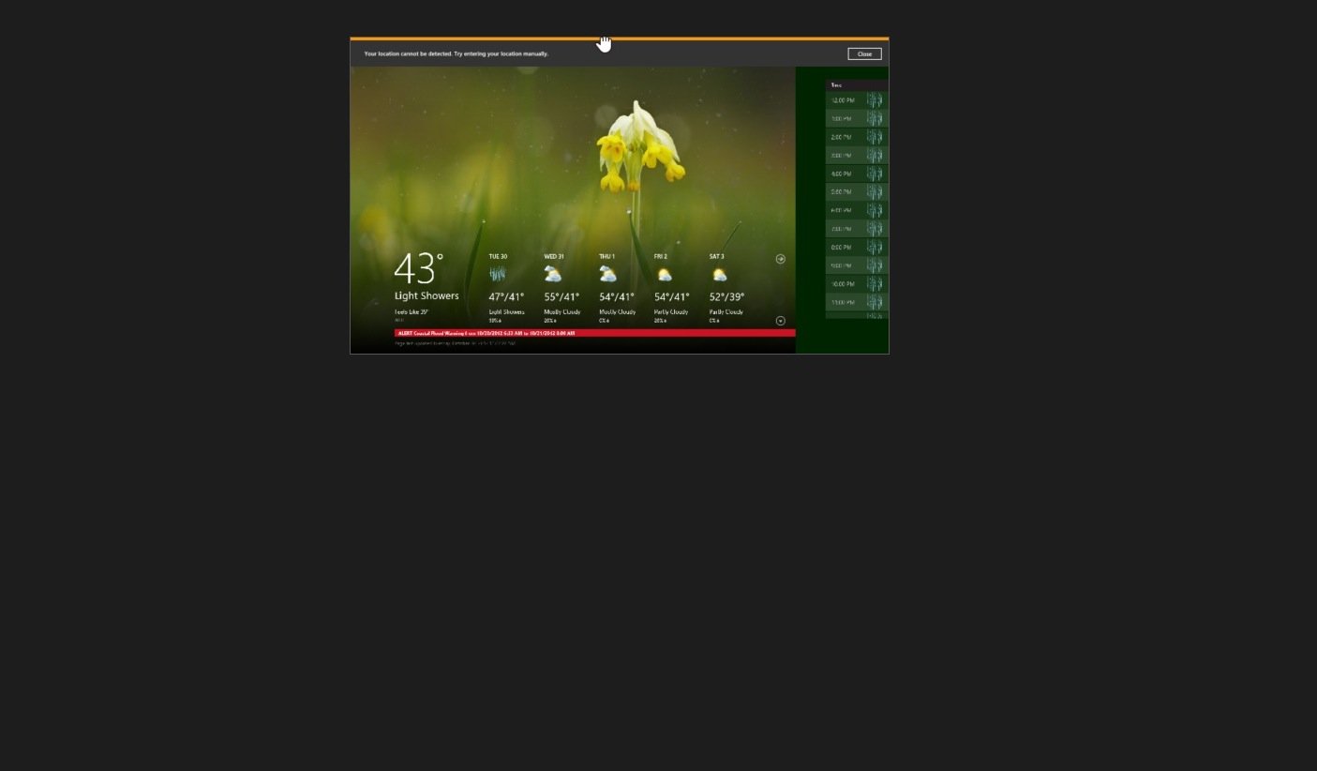Click the rain icon under TUE 30
Image resolution: width=1317 pixels, height=771 pixels.
(x=498, y=274)
